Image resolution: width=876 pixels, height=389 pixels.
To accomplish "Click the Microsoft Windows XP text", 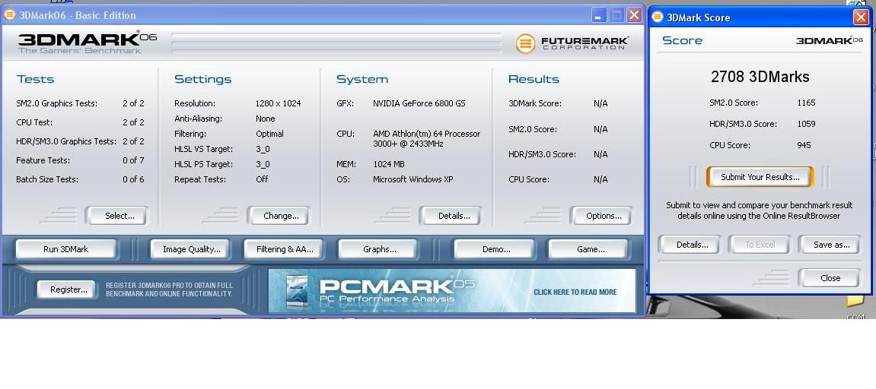I will [413, 179].
